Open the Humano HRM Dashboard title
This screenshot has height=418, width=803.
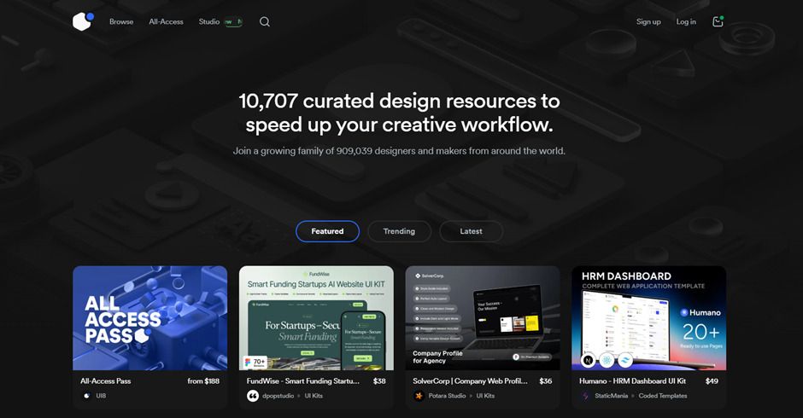tap(633, 381)
